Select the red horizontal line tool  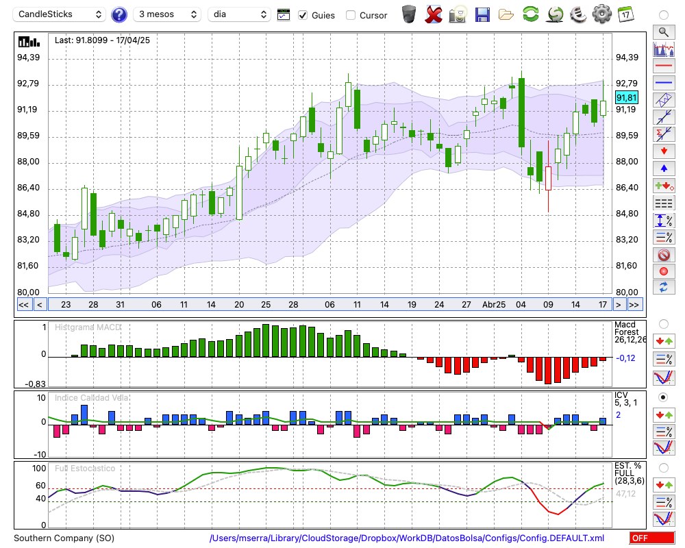pos(664,66)
